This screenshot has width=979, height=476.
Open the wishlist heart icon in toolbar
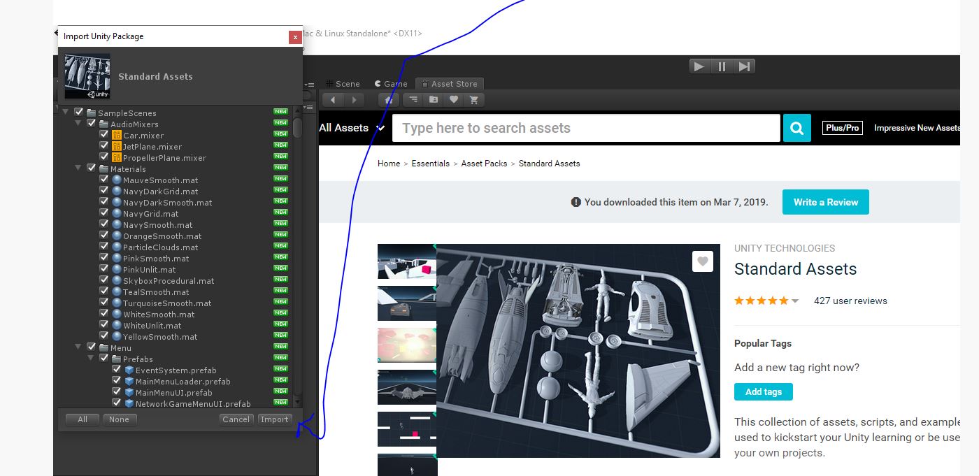pos(454,100)
